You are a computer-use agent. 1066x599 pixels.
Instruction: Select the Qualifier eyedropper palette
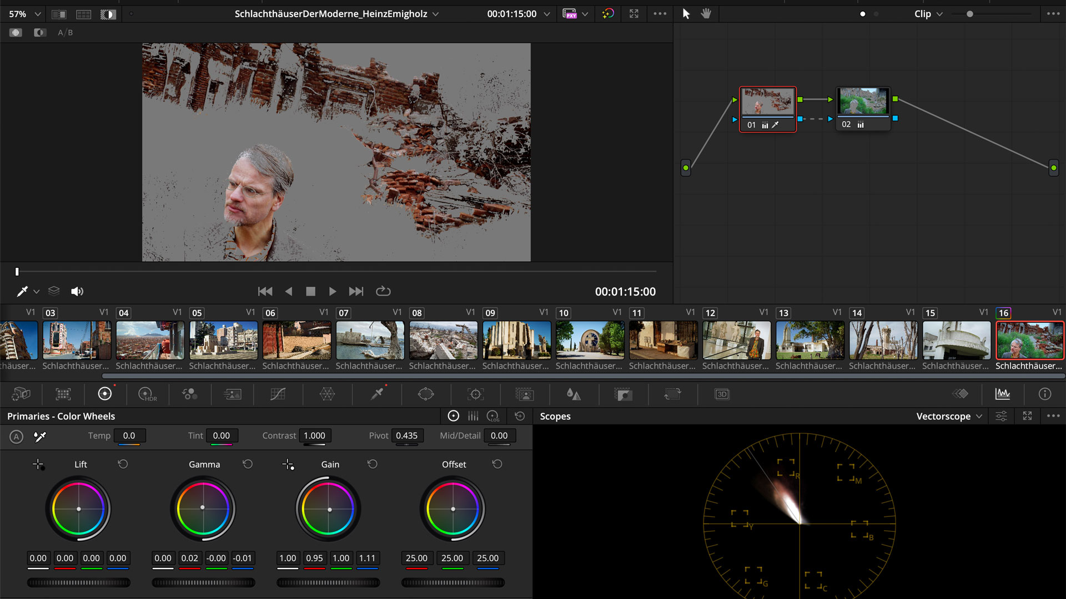click(x=377, y=394)
